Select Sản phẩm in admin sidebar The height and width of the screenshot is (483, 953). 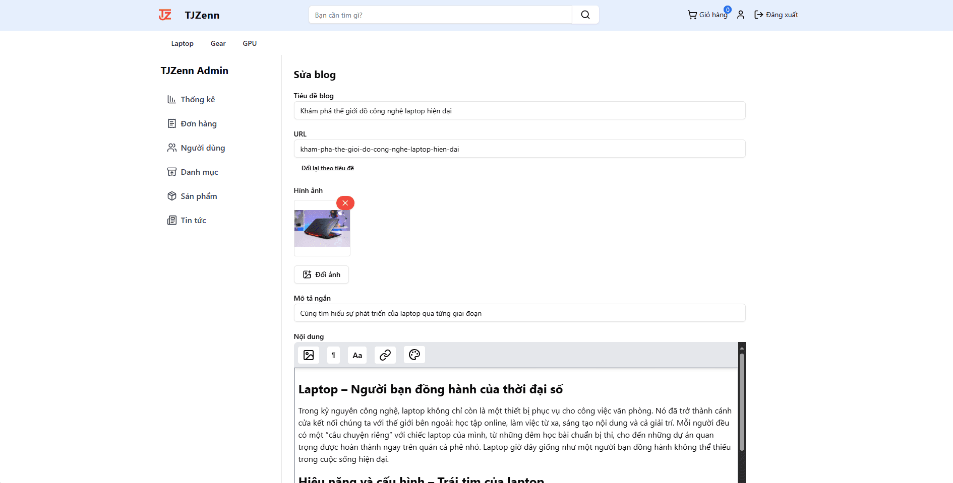coord(198,196)
